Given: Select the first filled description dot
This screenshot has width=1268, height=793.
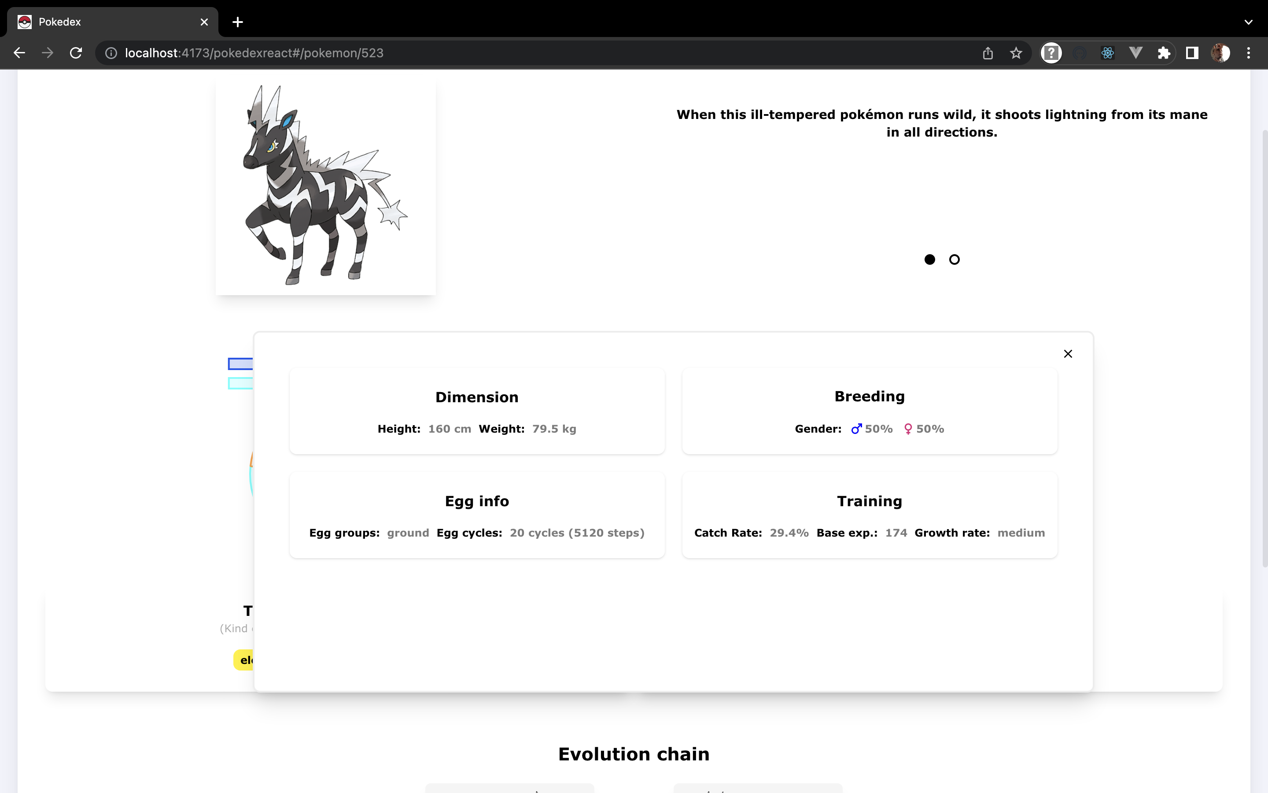Looking at the screenshot, I should pos(929,259).
